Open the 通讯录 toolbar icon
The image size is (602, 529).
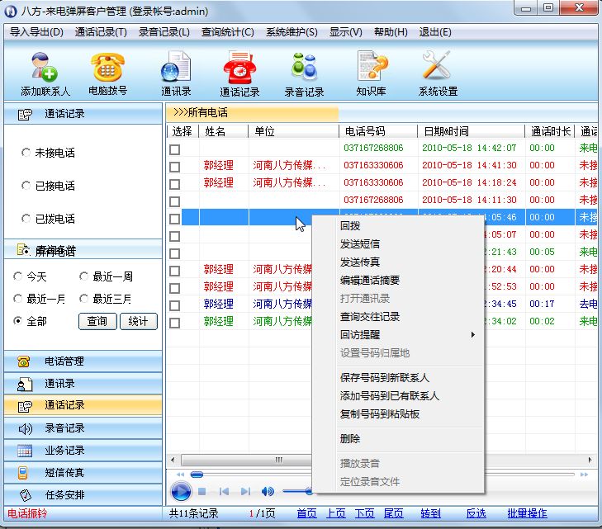click(x=176, y=72)
